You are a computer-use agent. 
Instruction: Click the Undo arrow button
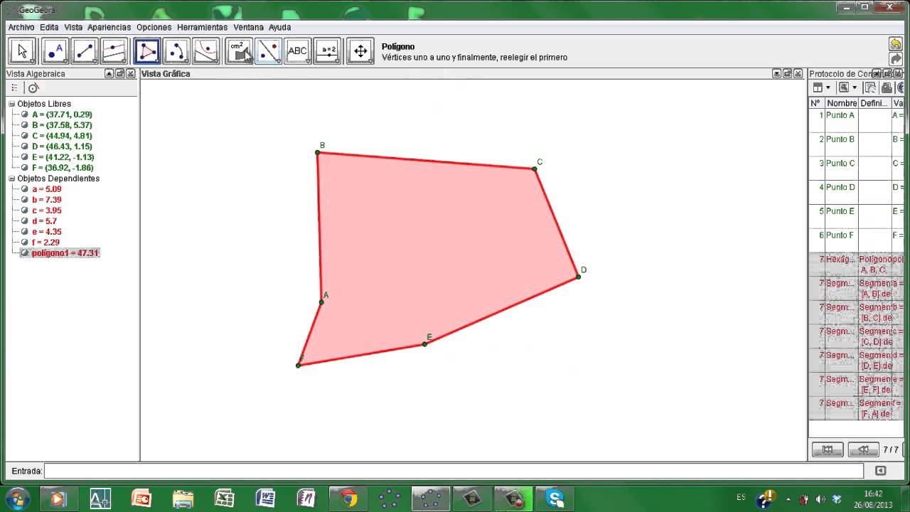tap(896, 44)
